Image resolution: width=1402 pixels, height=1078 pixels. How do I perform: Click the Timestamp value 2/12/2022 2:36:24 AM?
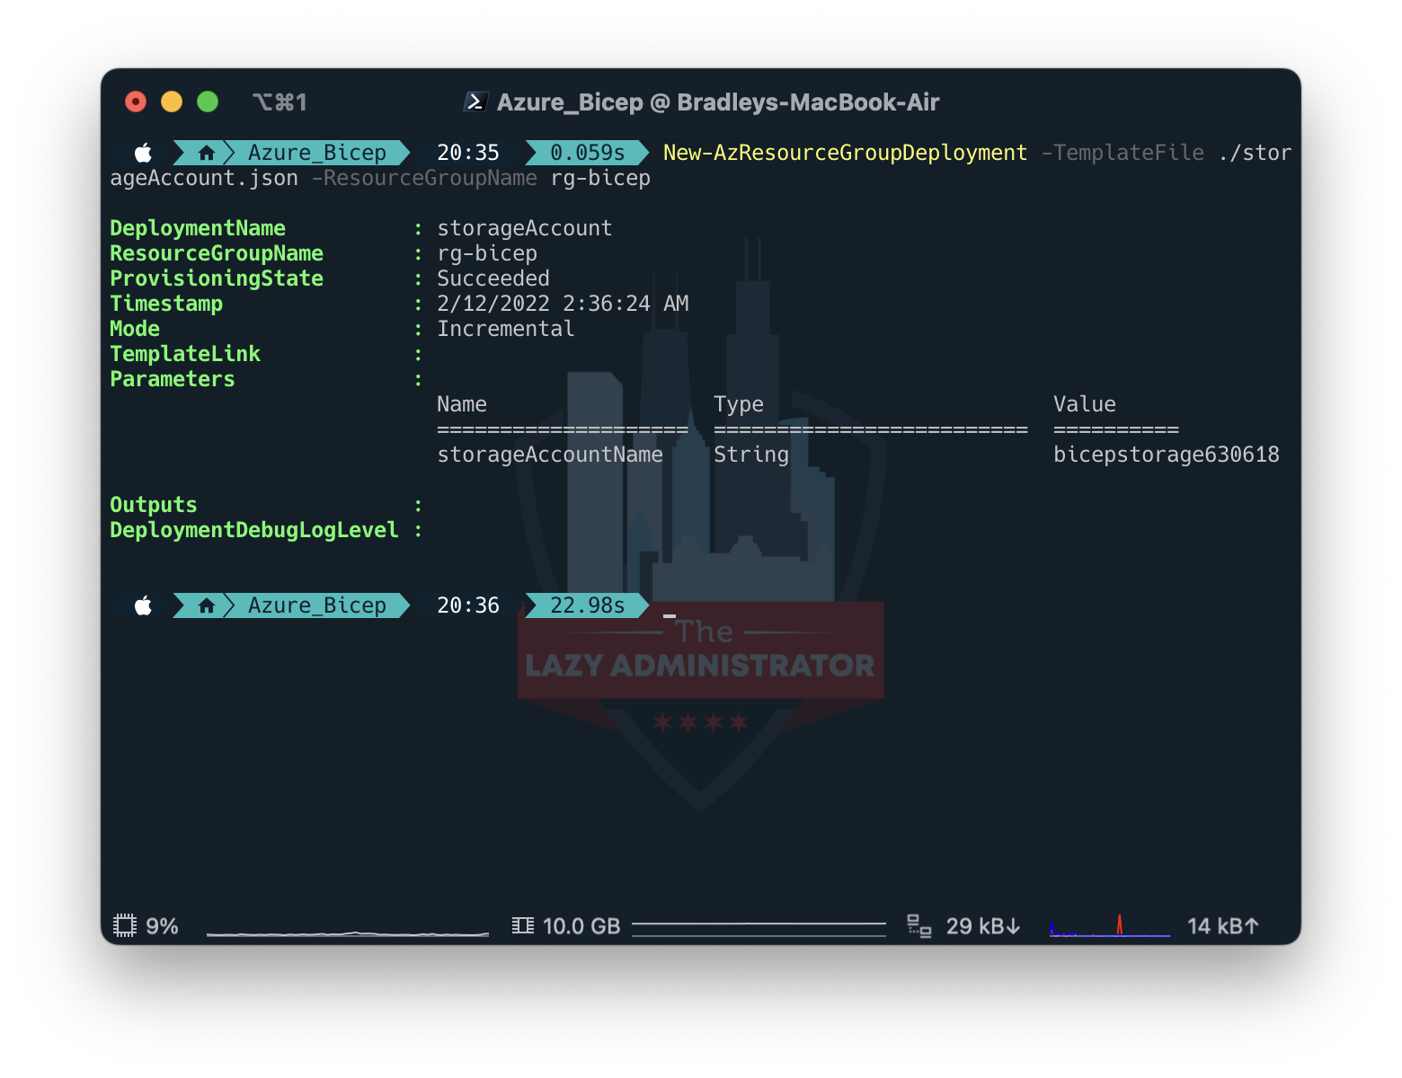(x=563, y=304)
